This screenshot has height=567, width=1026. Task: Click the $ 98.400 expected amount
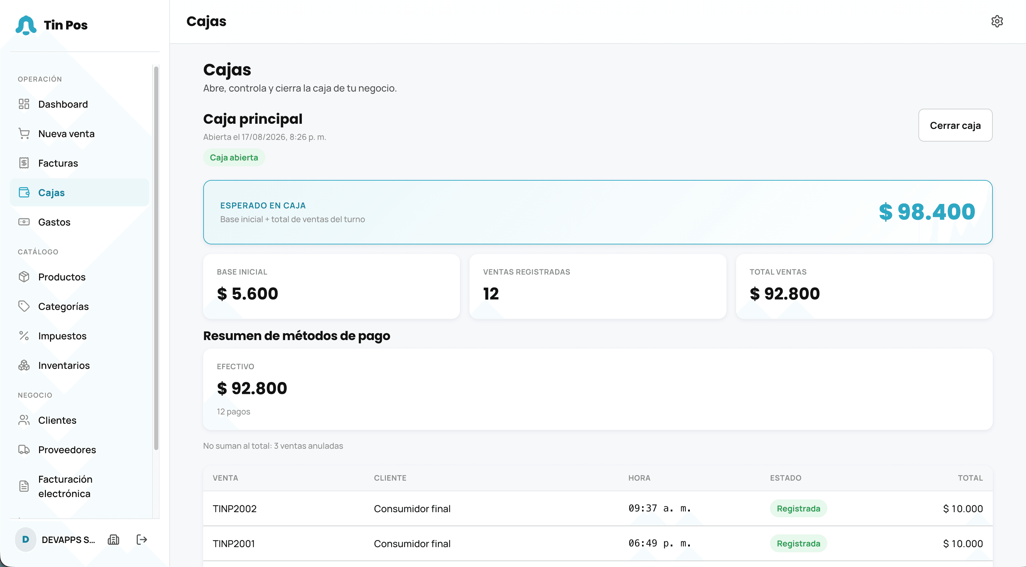point(927,212)
